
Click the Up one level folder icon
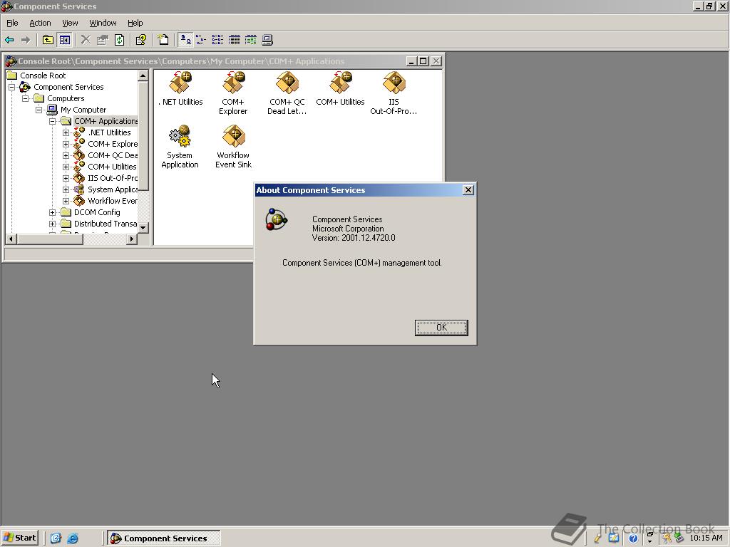click(x=48, y=40)
